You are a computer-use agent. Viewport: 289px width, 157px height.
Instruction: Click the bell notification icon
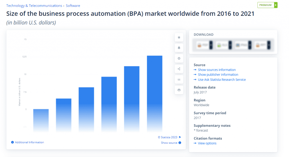(179, 48)
